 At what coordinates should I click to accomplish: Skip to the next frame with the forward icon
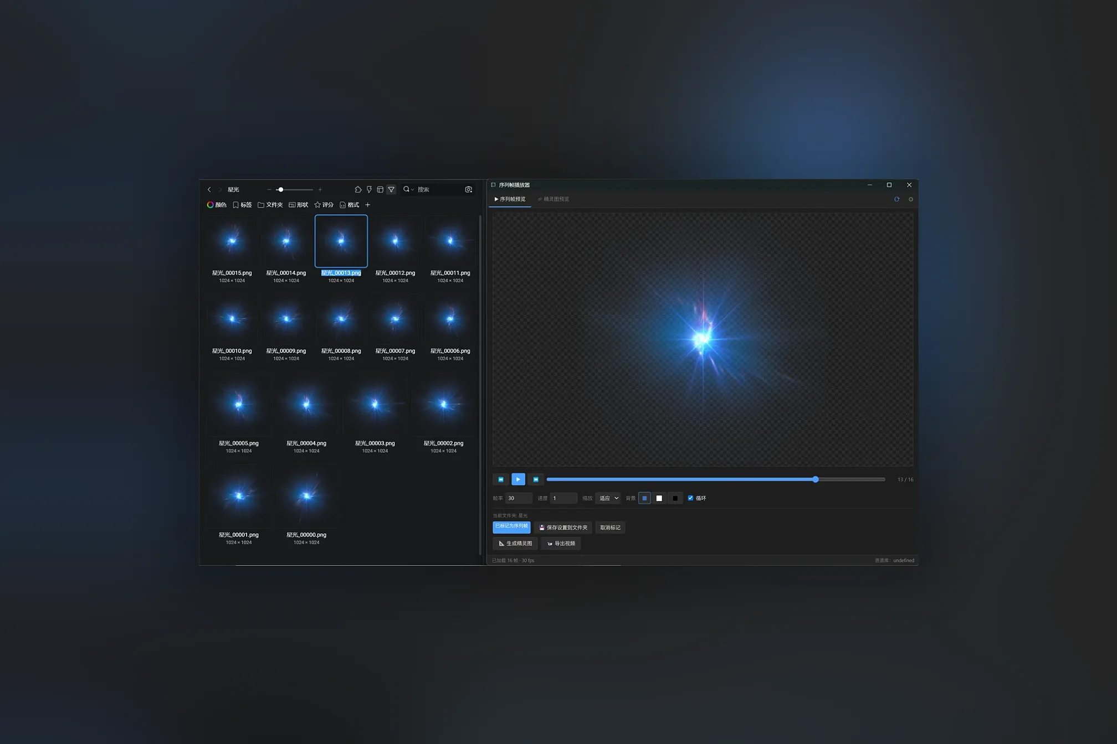(536, 479)
